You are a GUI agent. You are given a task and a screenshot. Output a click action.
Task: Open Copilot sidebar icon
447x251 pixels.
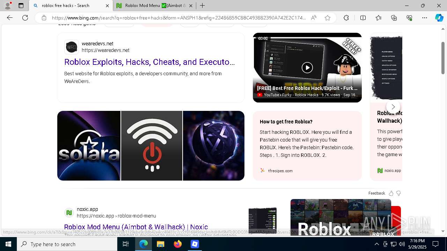click(439, 18)
